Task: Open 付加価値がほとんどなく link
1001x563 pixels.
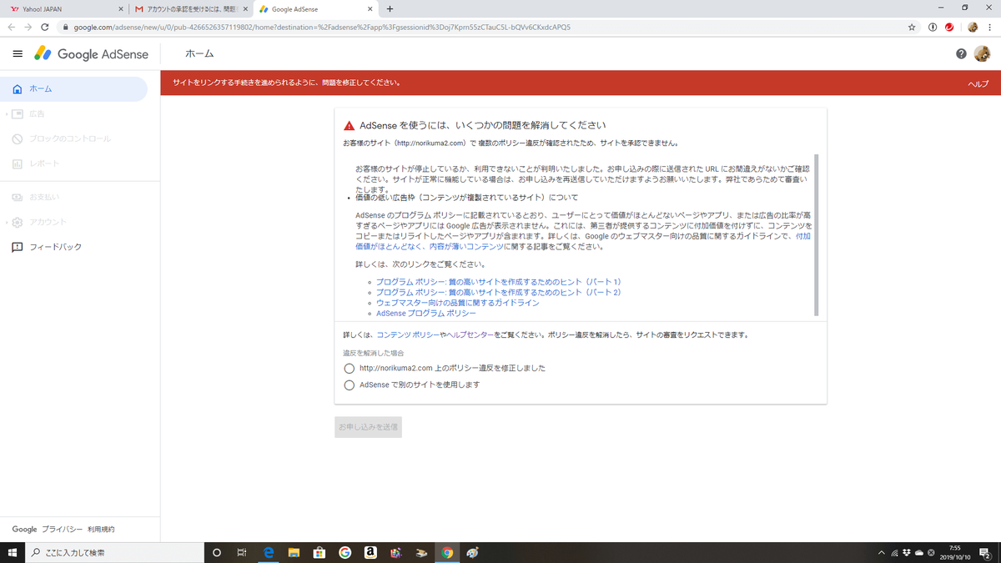Action: click(x=582, y=242)
